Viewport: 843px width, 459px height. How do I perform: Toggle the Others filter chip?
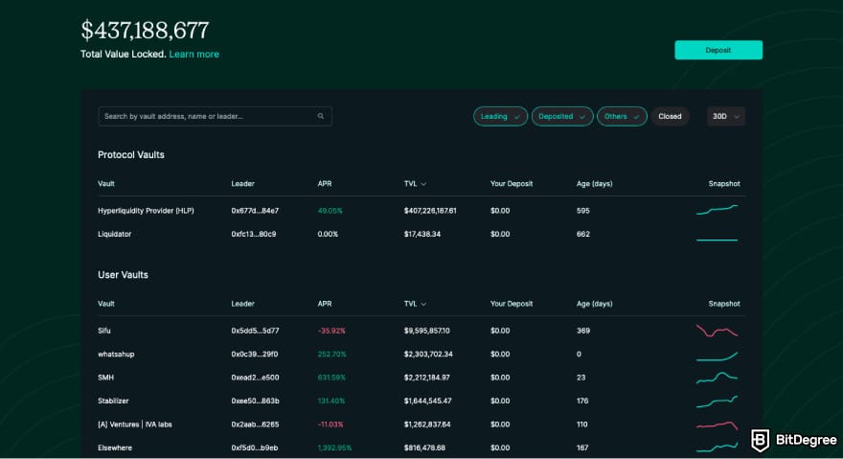pyautogui.click(x=622, y=116)
